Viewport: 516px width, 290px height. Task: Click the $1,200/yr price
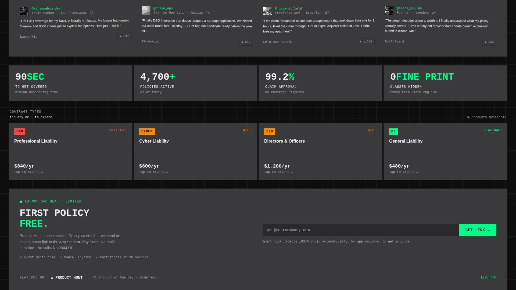click(277, 166)
